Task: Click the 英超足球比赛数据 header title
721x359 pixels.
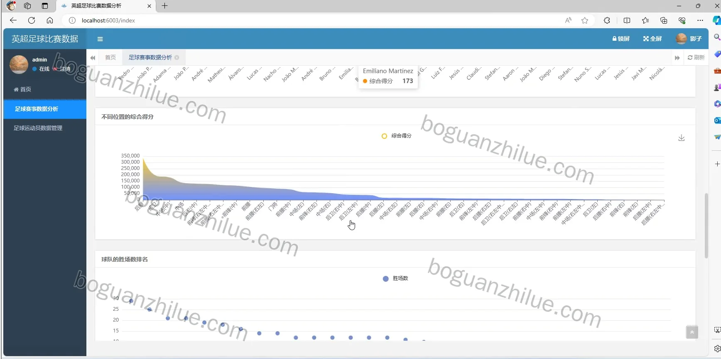Action: 45,39
